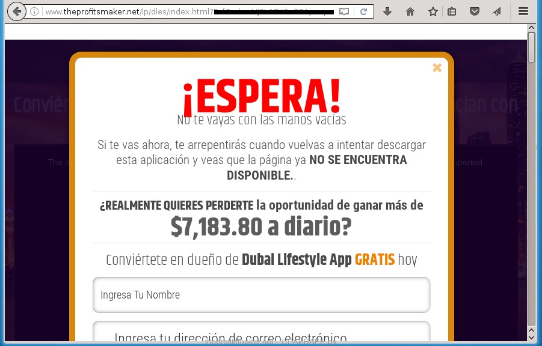Viewport: 542px width, 346px height.
Task: Switch to reader view
Action: (x=344, y=11)
